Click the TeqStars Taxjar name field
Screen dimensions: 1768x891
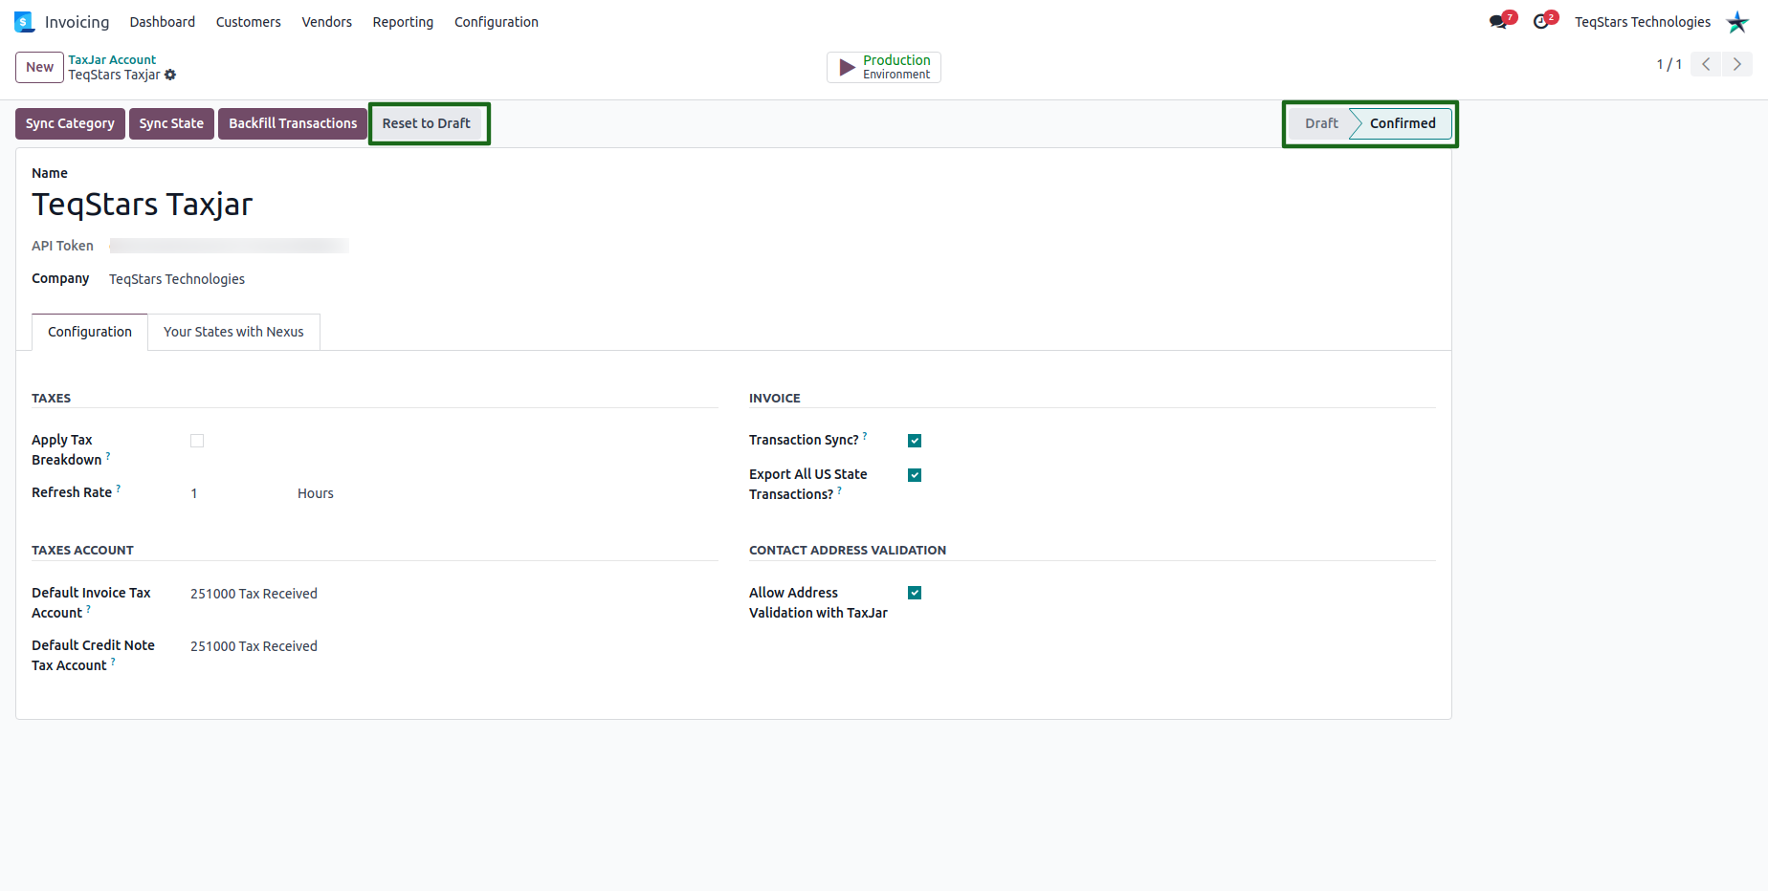(143, 205)
